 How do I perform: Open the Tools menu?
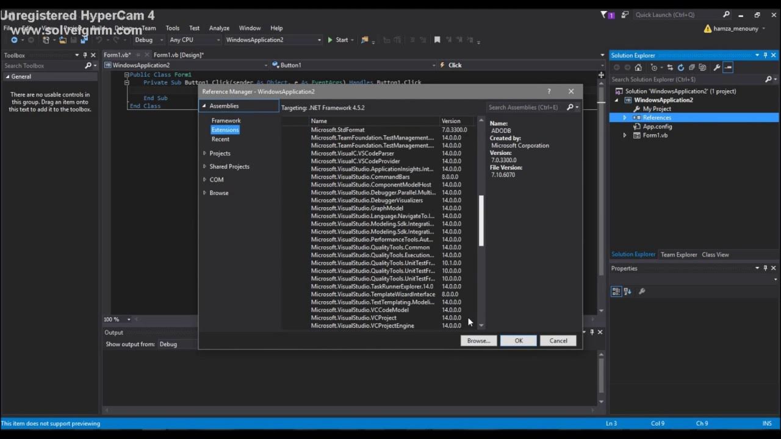[173, 28]
